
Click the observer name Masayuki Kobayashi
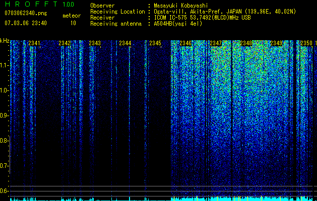pyautogui.click(x=181, y=6)
